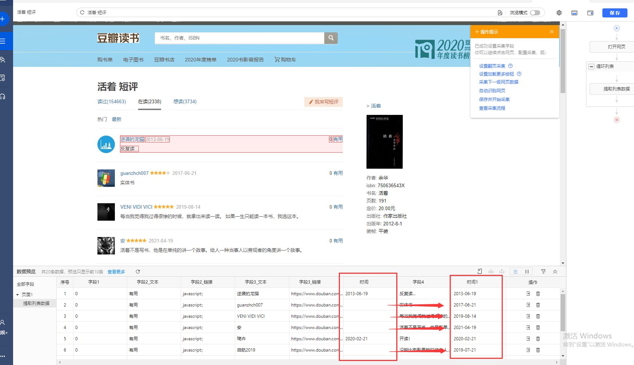634x365 pixels.
Task: Click the 书名、作者、ISBN search field
Action: [x=240, y=38]
